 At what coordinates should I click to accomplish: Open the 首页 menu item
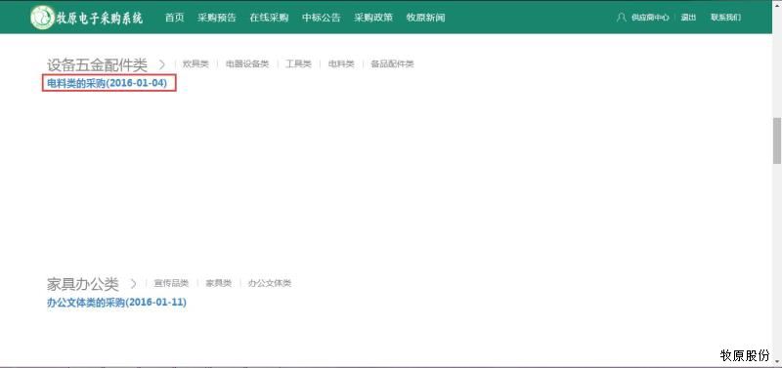click(x=175, y=18)
